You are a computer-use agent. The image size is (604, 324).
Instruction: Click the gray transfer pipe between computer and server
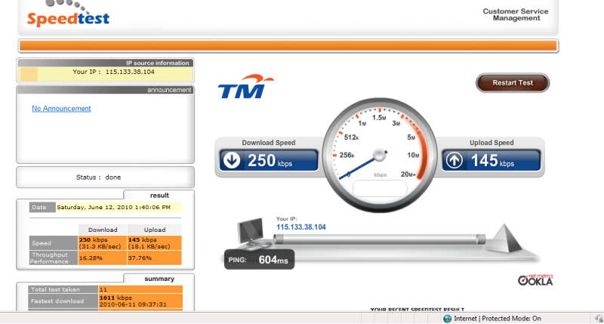(377, 239)
